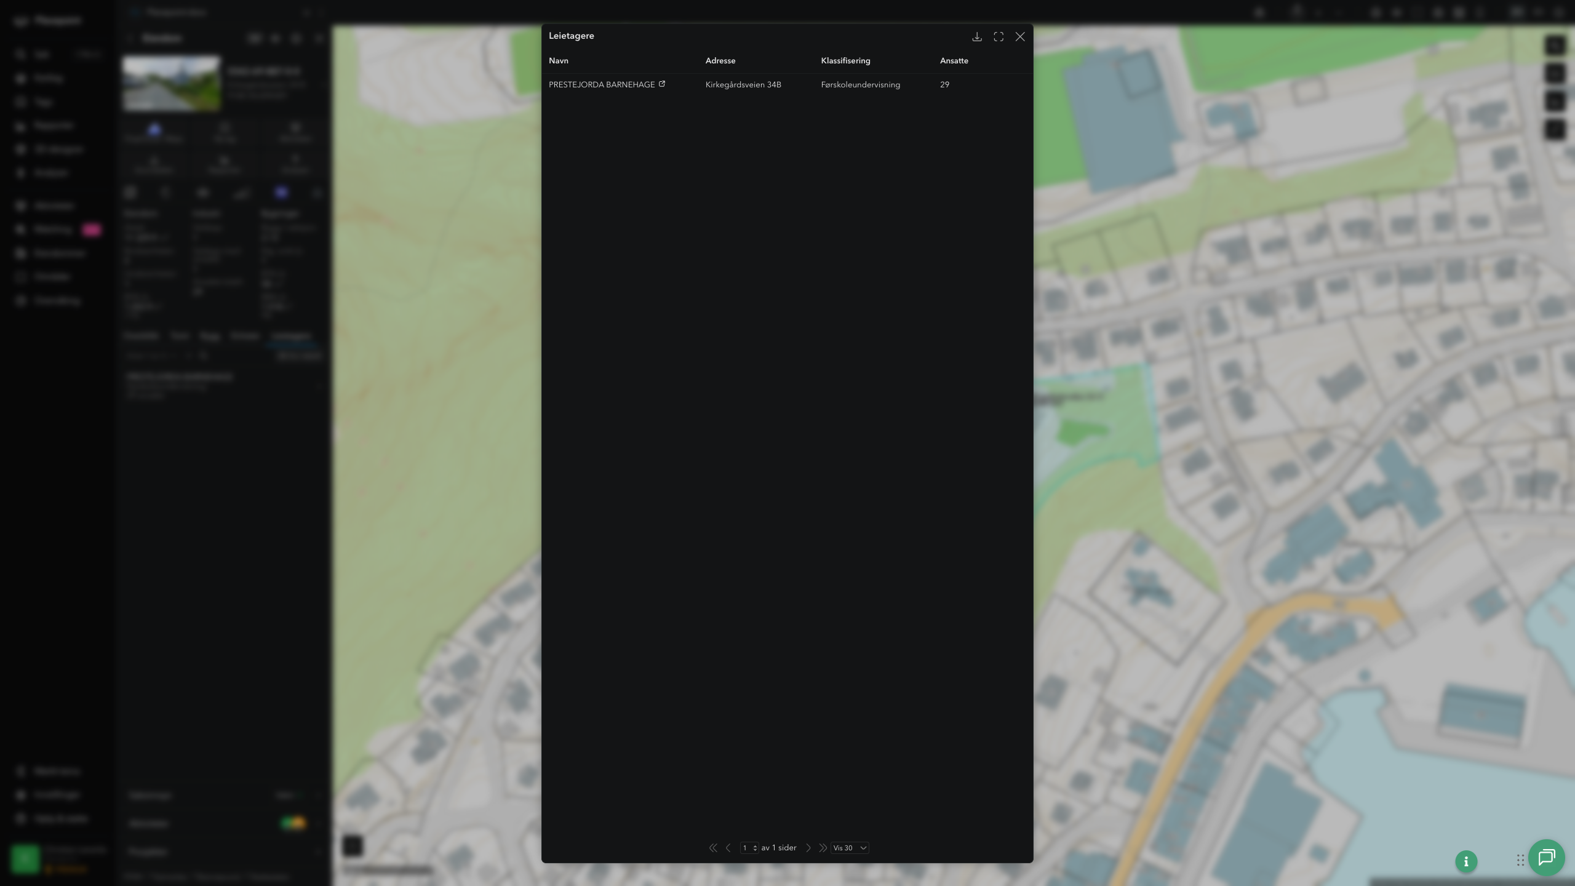Download the Leietagere tenant list
The width and height of the screenshot is (1575, 886).
point(977,37)
